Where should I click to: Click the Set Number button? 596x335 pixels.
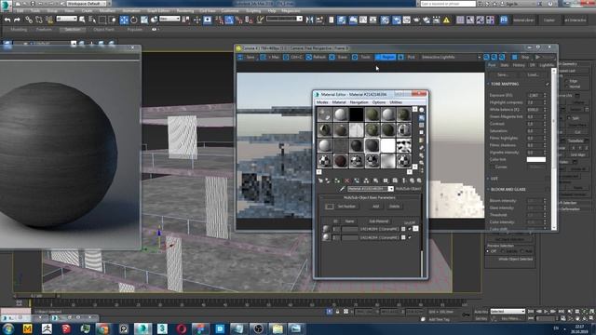[x=346, y=207]
